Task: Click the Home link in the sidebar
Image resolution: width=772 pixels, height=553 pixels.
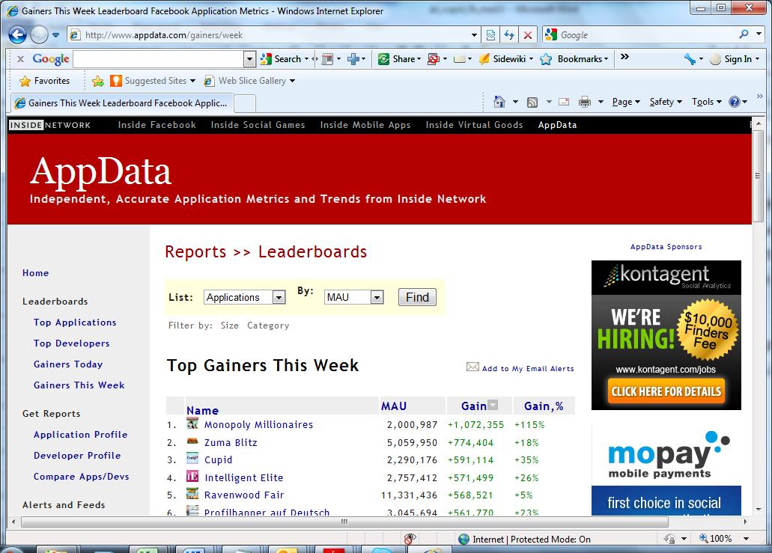Action: (35, 273)
